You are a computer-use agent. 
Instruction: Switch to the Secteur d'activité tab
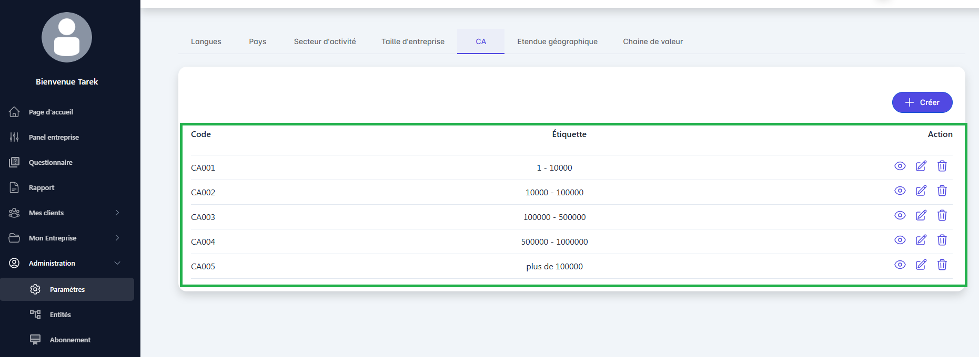(325, 41)
